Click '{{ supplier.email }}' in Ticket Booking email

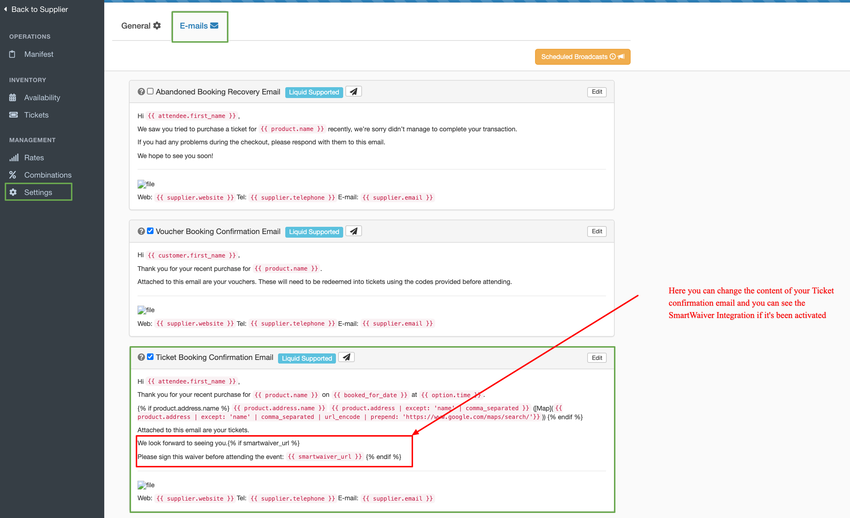397,499
